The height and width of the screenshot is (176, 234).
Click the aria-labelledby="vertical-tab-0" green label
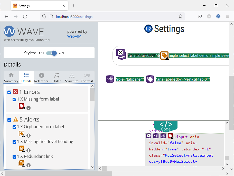point(183,79)
